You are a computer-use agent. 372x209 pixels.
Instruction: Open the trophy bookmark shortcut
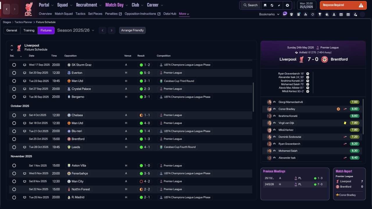[x=320, y=14]
